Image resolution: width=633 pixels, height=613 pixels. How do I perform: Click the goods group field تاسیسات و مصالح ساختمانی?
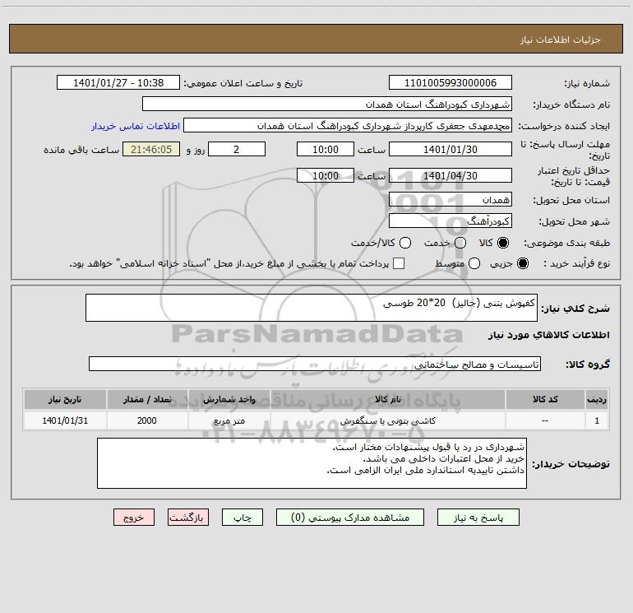tap(315, 364)
